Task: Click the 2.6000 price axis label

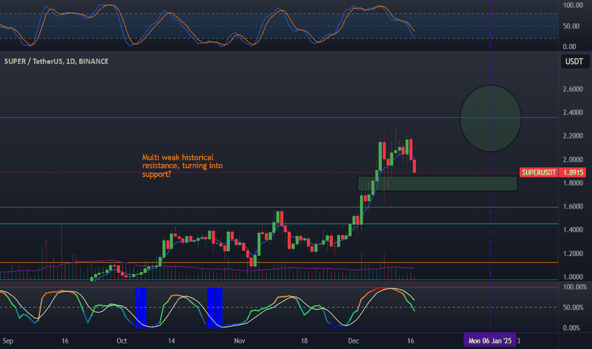Action: (x=573, y=89)
